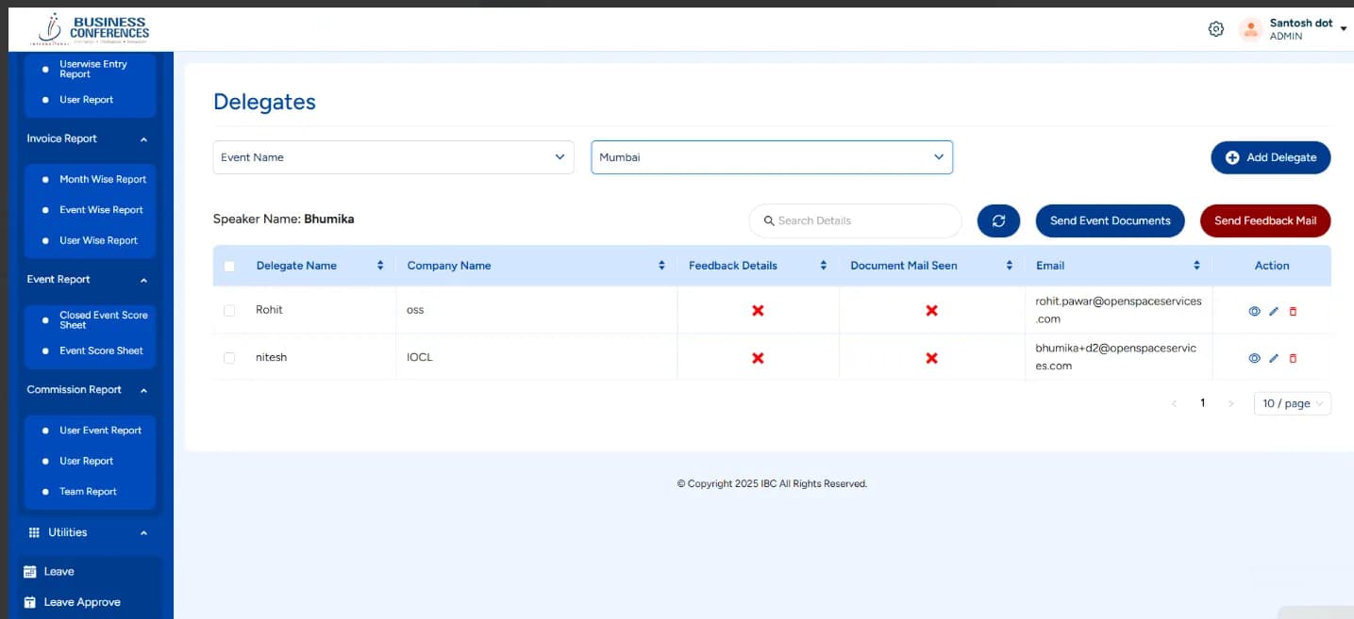The width and height of the screenshot is (1354, 619).
Task: Check the checkbox on Rohit's row
Action: (229, 310)
